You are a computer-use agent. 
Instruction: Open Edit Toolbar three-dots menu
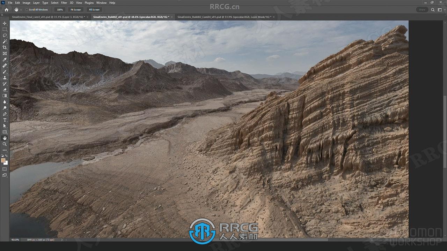pyautogui.click(x=5, y=150)
